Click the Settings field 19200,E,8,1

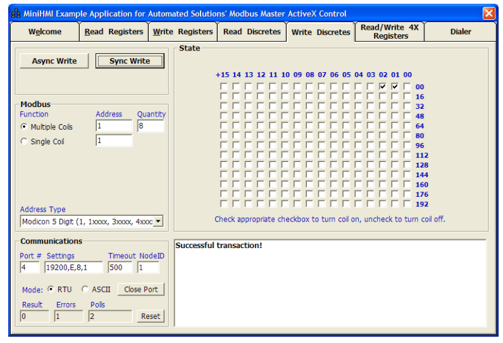coord(74,267)
